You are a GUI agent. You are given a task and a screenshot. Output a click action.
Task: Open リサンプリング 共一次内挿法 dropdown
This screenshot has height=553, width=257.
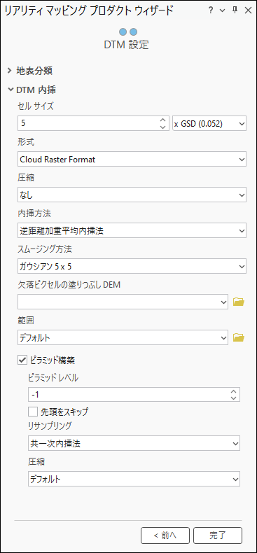point(134,443)
